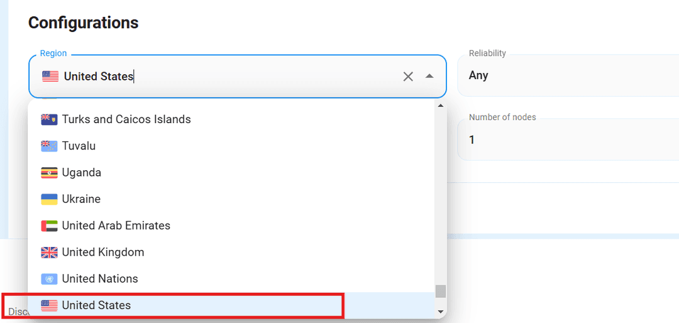Clear the Region field with X icon

click(408, 77)
